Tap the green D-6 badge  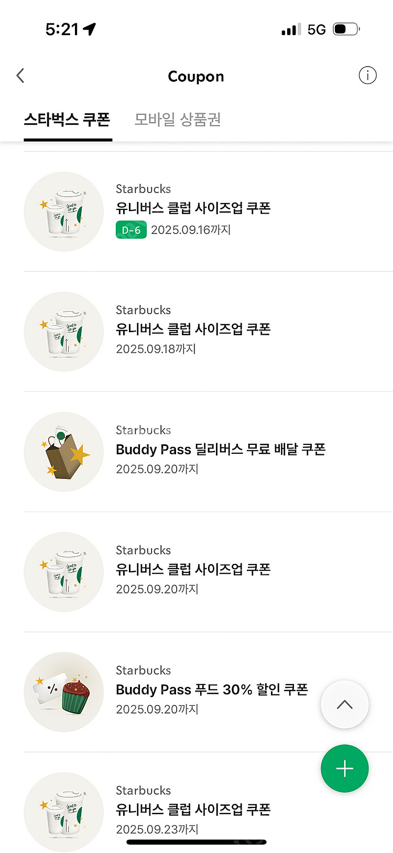pyautogui.click(x=131, y=230)
